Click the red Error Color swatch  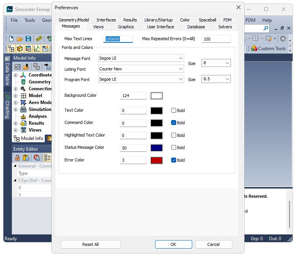[x=157, y=160]
